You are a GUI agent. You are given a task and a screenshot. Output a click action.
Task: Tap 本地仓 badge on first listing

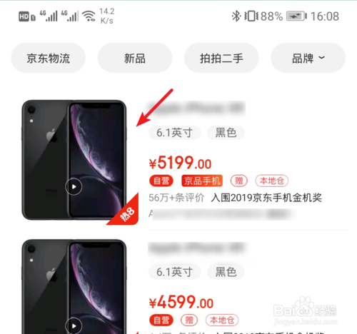(x=272, y=181)
